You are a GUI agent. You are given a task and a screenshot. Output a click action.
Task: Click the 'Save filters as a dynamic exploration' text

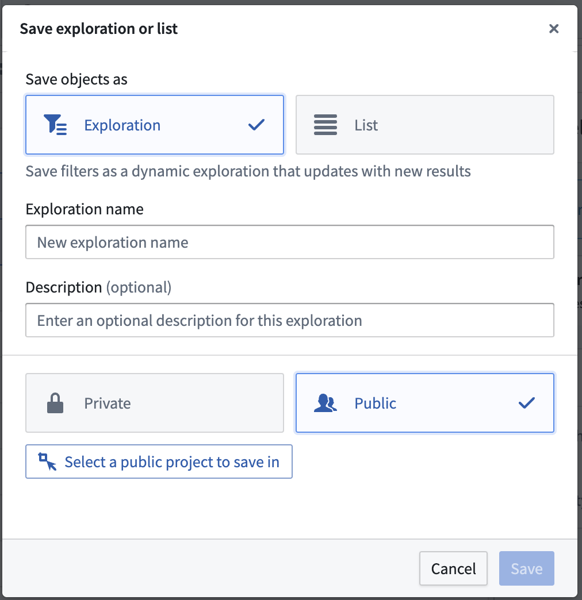coord(248,171)
